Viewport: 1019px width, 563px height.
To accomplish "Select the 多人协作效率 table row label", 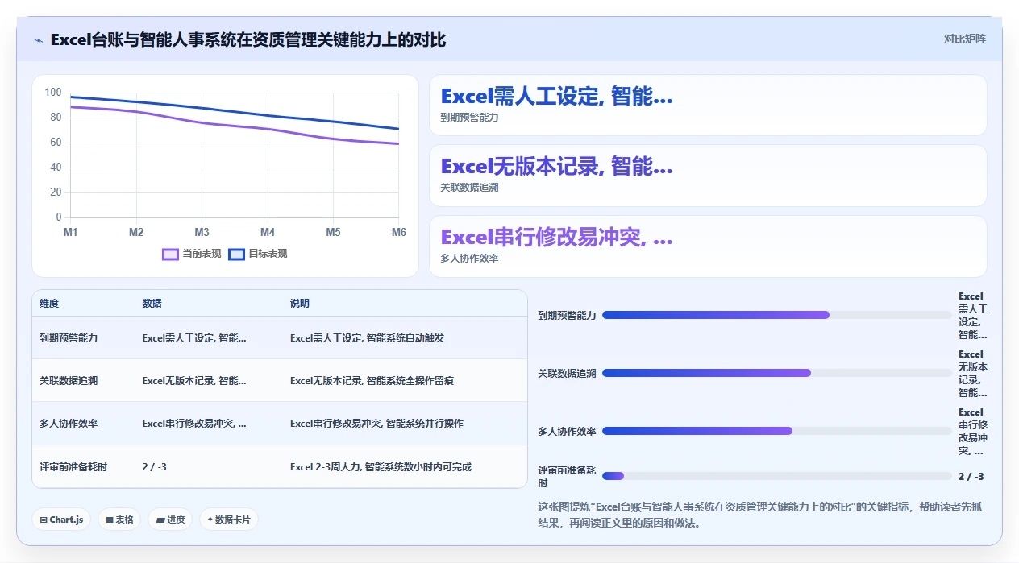I will click(69, 424).
